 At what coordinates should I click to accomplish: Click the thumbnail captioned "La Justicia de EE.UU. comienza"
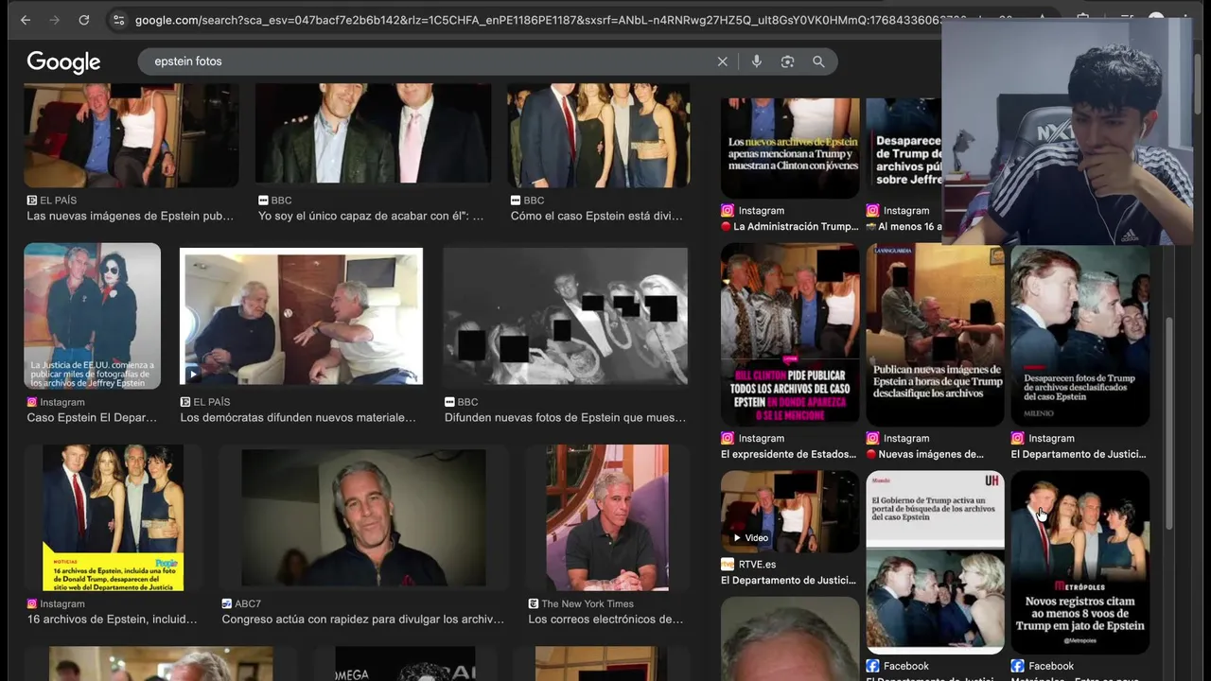point(92,316)
